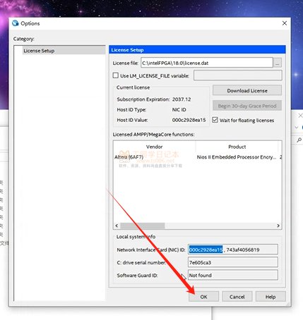Click the Vendor column header

tap(154, 147)
